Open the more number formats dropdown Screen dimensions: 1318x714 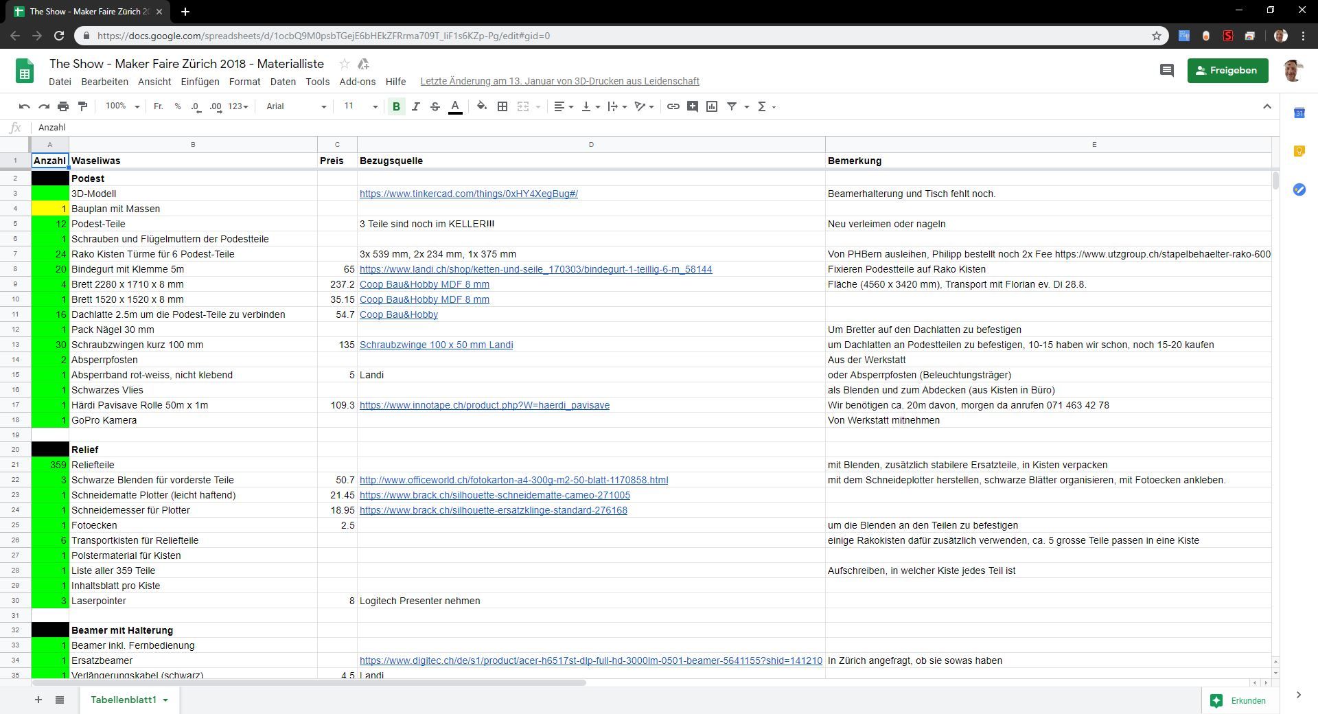pos(238,106)
